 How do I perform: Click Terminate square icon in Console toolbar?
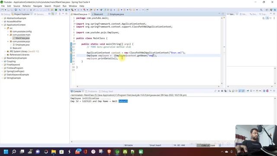click(x=219, y=91)
